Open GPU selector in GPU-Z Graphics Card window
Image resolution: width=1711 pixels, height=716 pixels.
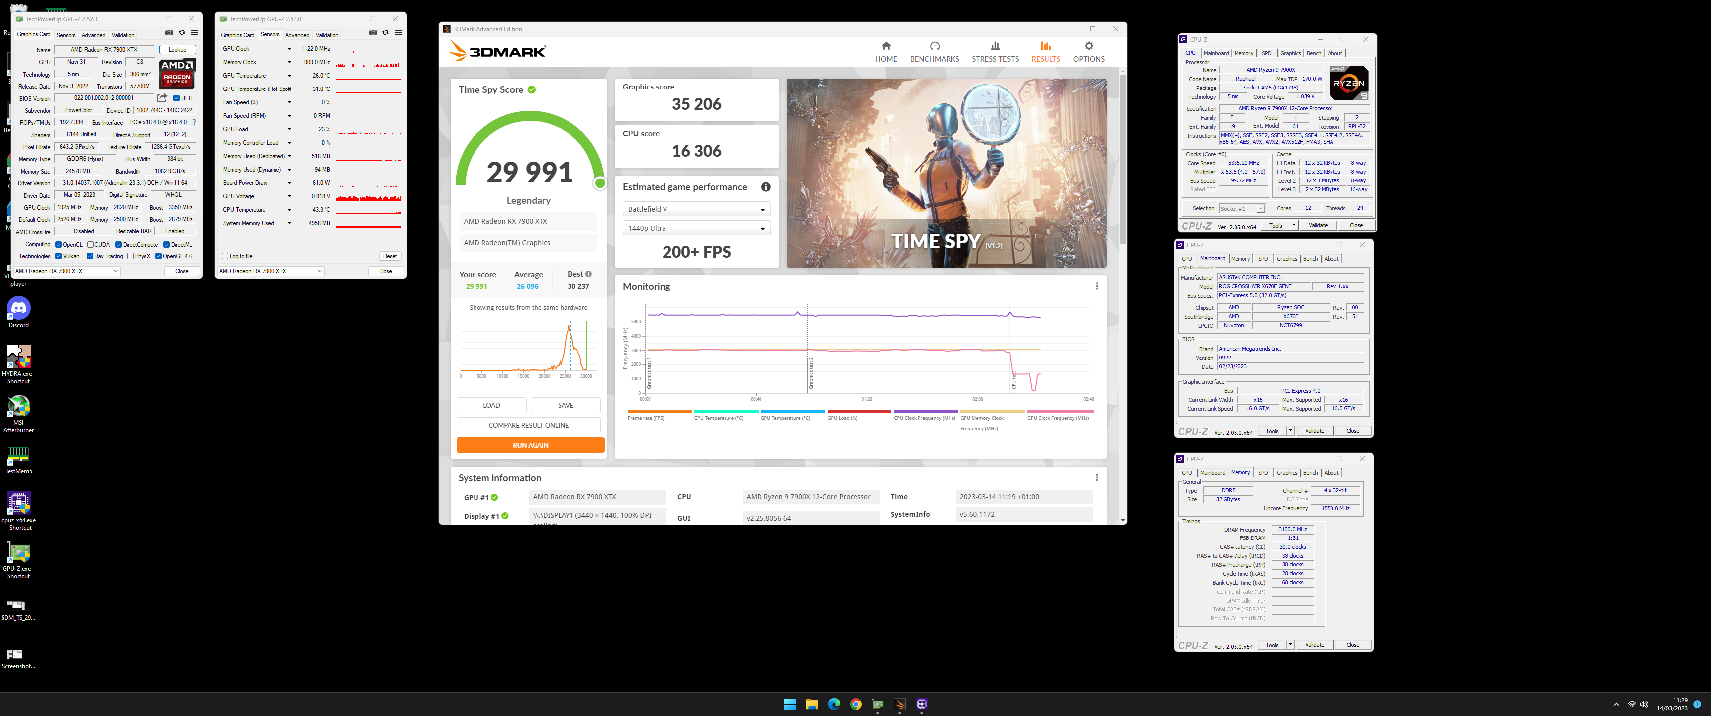click(67, 271)
